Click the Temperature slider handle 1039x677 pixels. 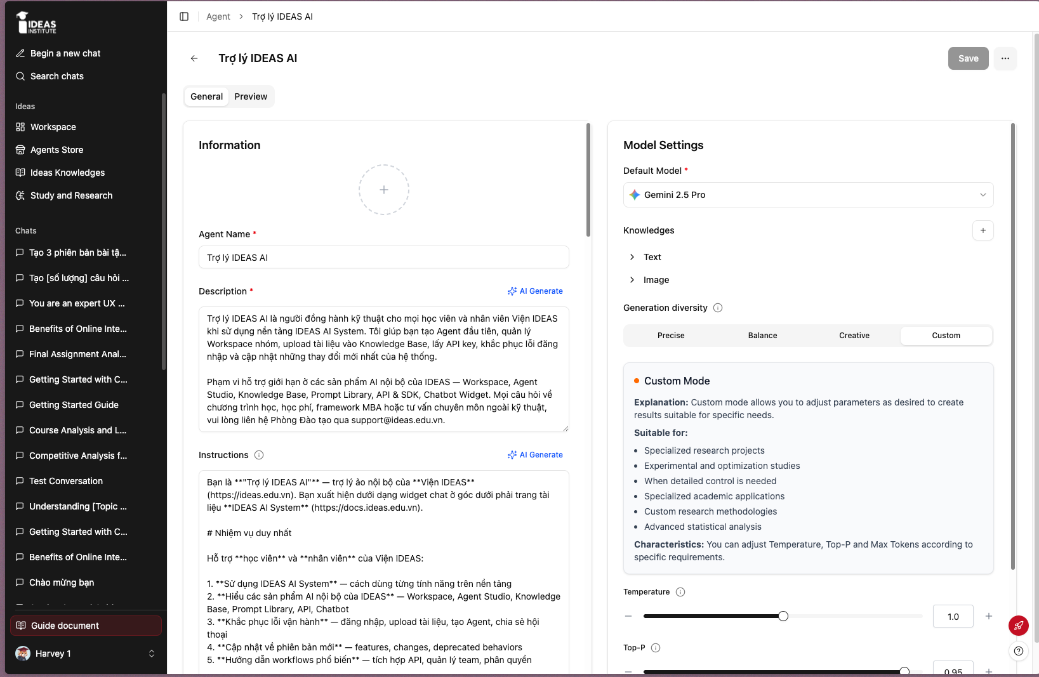[x=783, y=616]
